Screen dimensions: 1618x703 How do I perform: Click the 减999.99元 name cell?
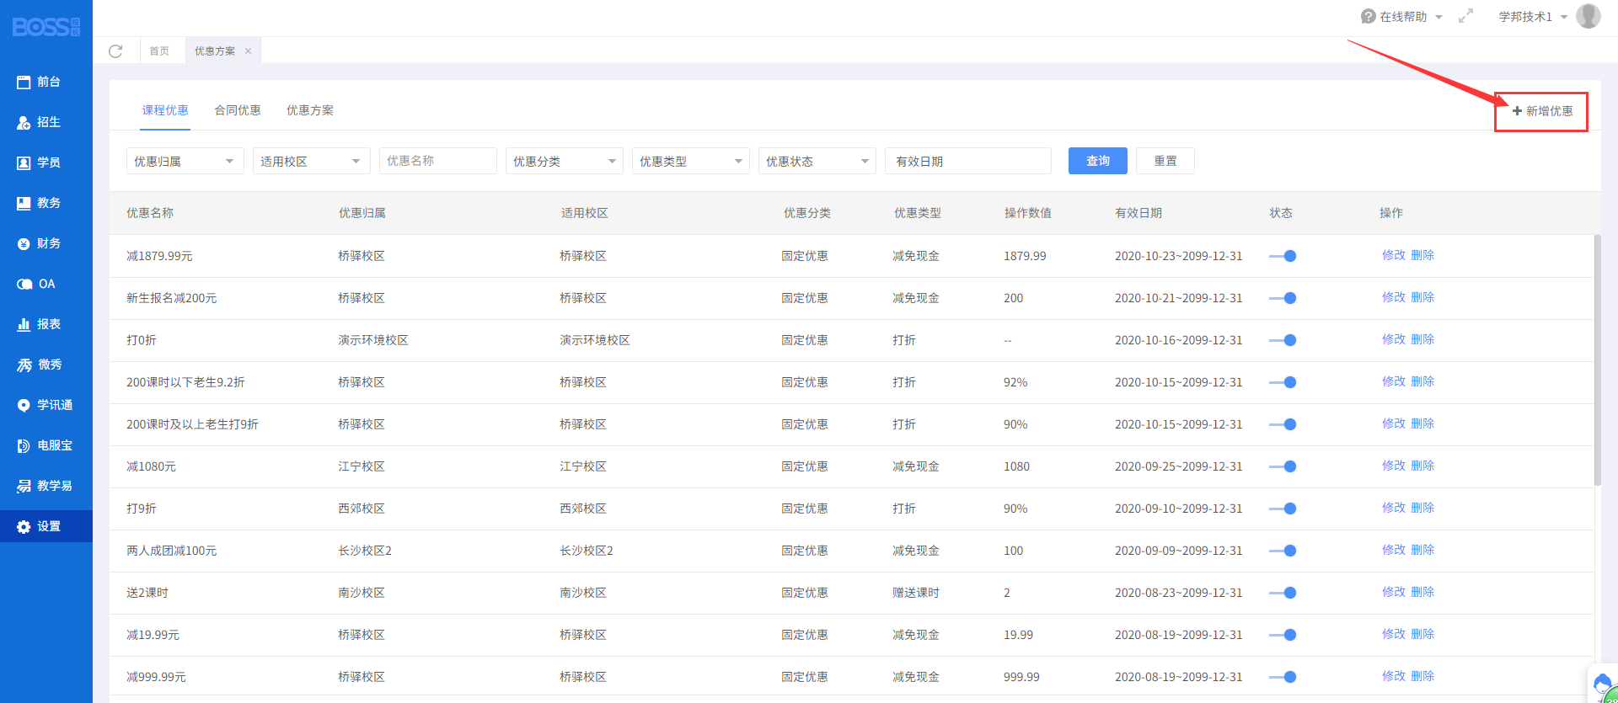[x=156, y=677]
